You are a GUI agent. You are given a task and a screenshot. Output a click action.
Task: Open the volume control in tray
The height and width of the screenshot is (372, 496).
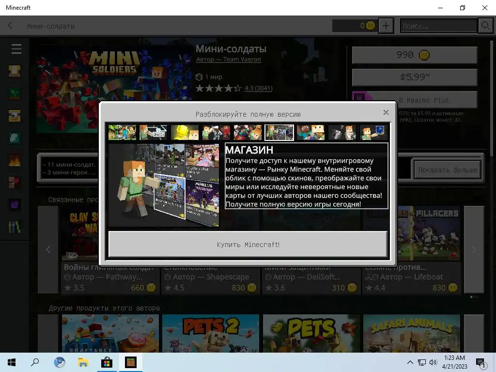[x=433, y=362]
